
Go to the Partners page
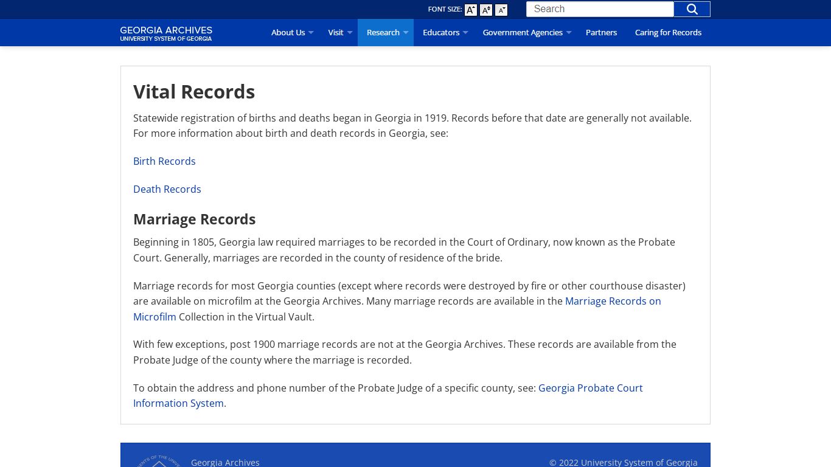(601, 33)
